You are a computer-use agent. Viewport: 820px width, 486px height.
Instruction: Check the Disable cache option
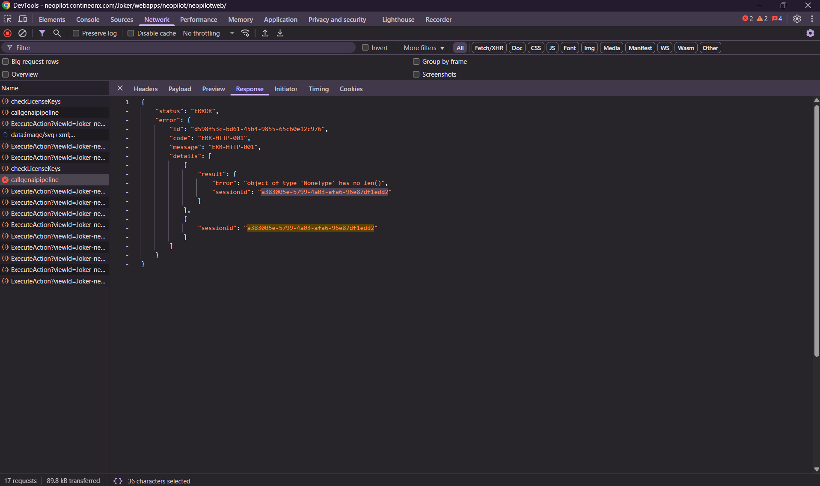coord(131,33)
